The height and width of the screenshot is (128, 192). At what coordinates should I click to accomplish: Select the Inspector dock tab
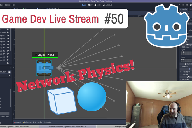click(183, 9)
